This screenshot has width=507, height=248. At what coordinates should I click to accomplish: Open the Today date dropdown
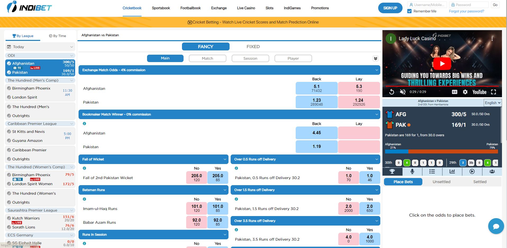click(x=40, y=47)
